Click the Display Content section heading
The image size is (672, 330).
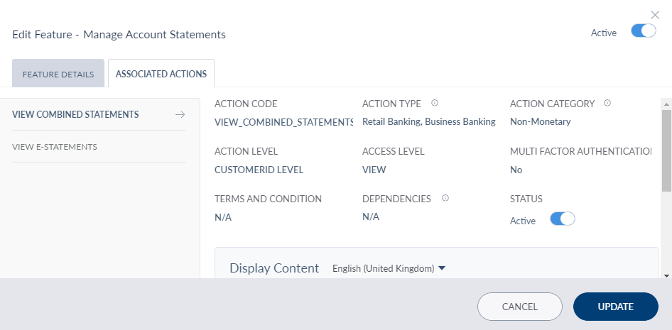coord(274,268)
